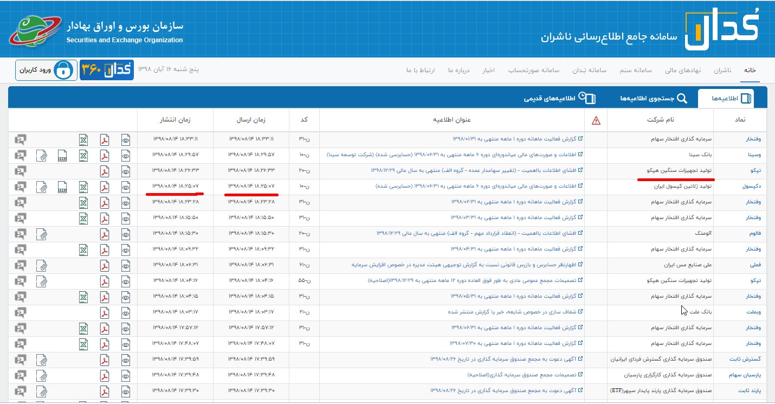Image resolution: width=775 pixels, height=404 pixels.
Task: View the وسینا announcement via eye icon
Action: click(126, 156)
